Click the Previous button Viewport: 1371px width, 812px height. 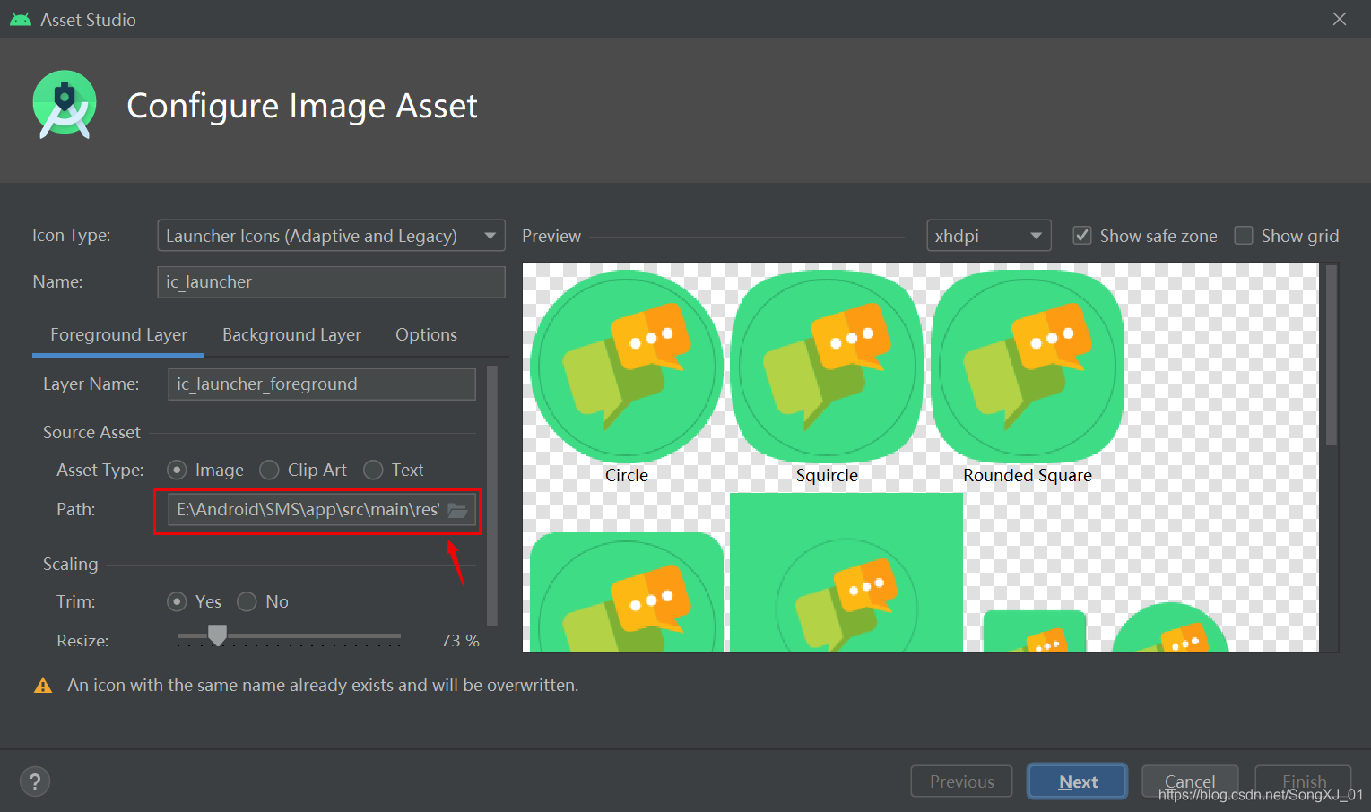(x=961, y=782)
